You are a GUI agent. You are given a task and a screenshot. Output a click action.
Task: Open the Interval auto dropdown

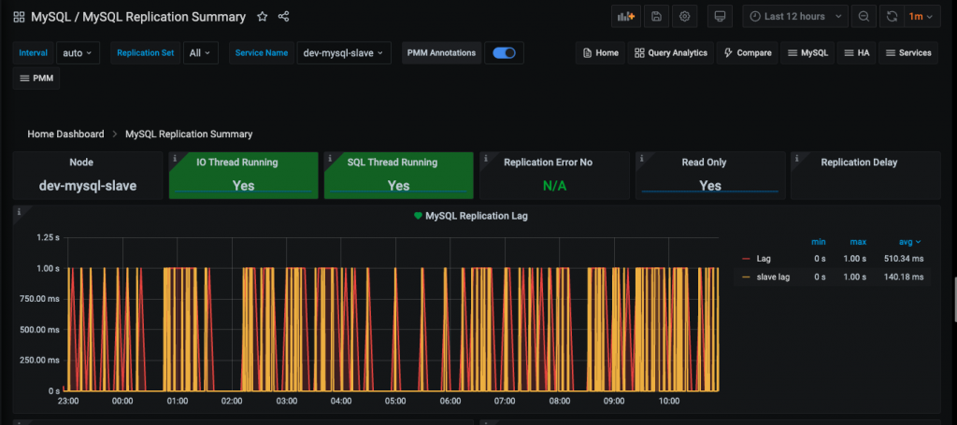pos(78,53)
